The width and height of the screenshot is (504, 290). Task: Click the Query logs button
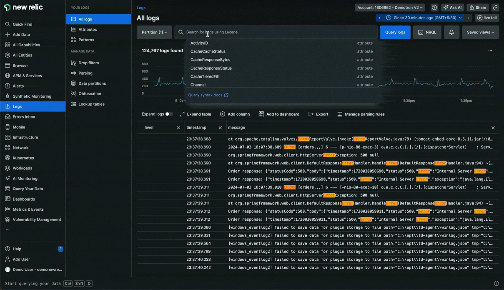click(395, 32)
